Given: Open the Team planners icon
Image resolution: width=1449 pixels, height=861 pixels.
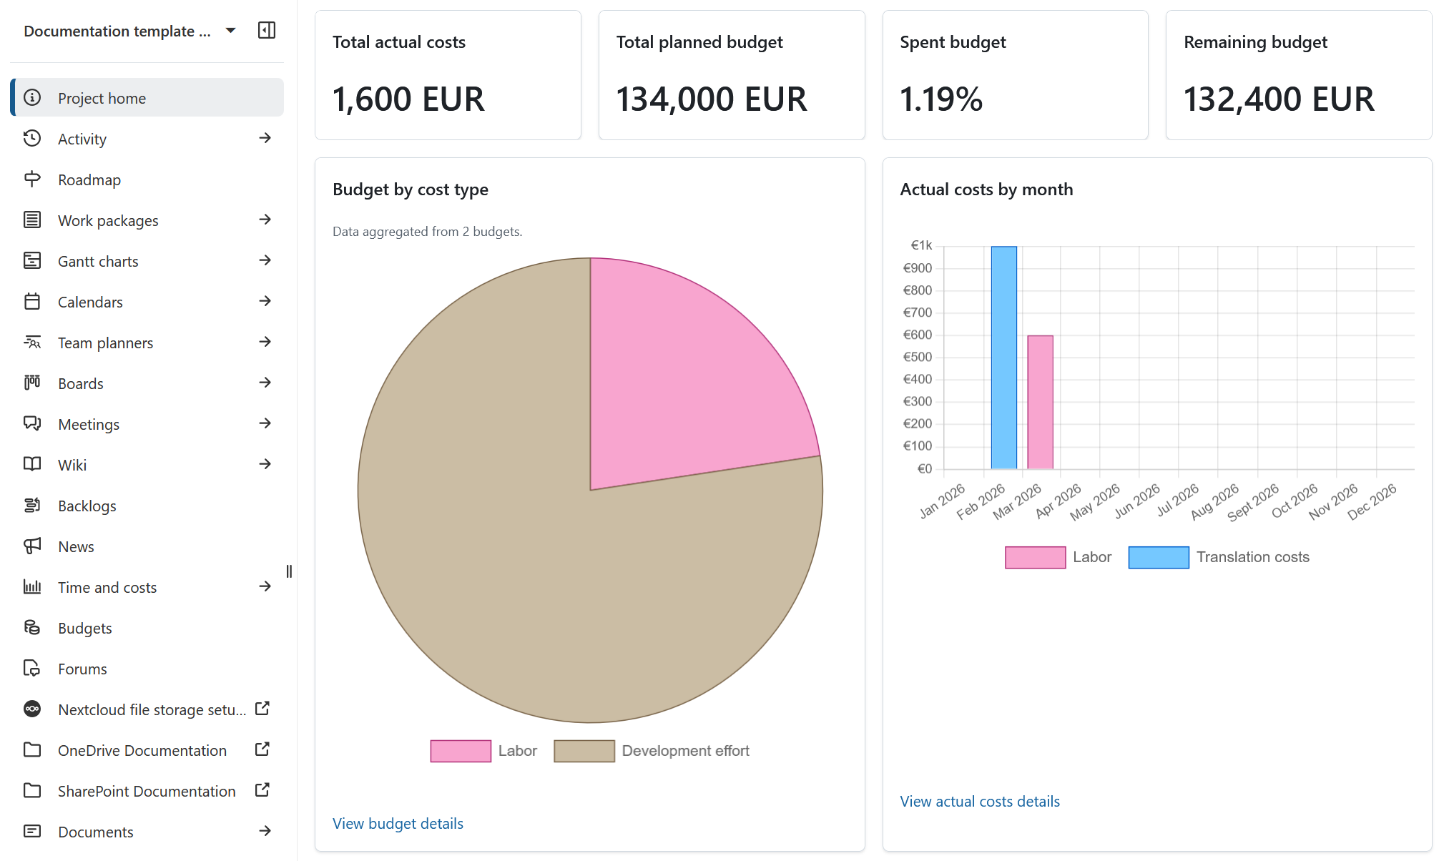Looking at the screenshot, I should 32,342.
